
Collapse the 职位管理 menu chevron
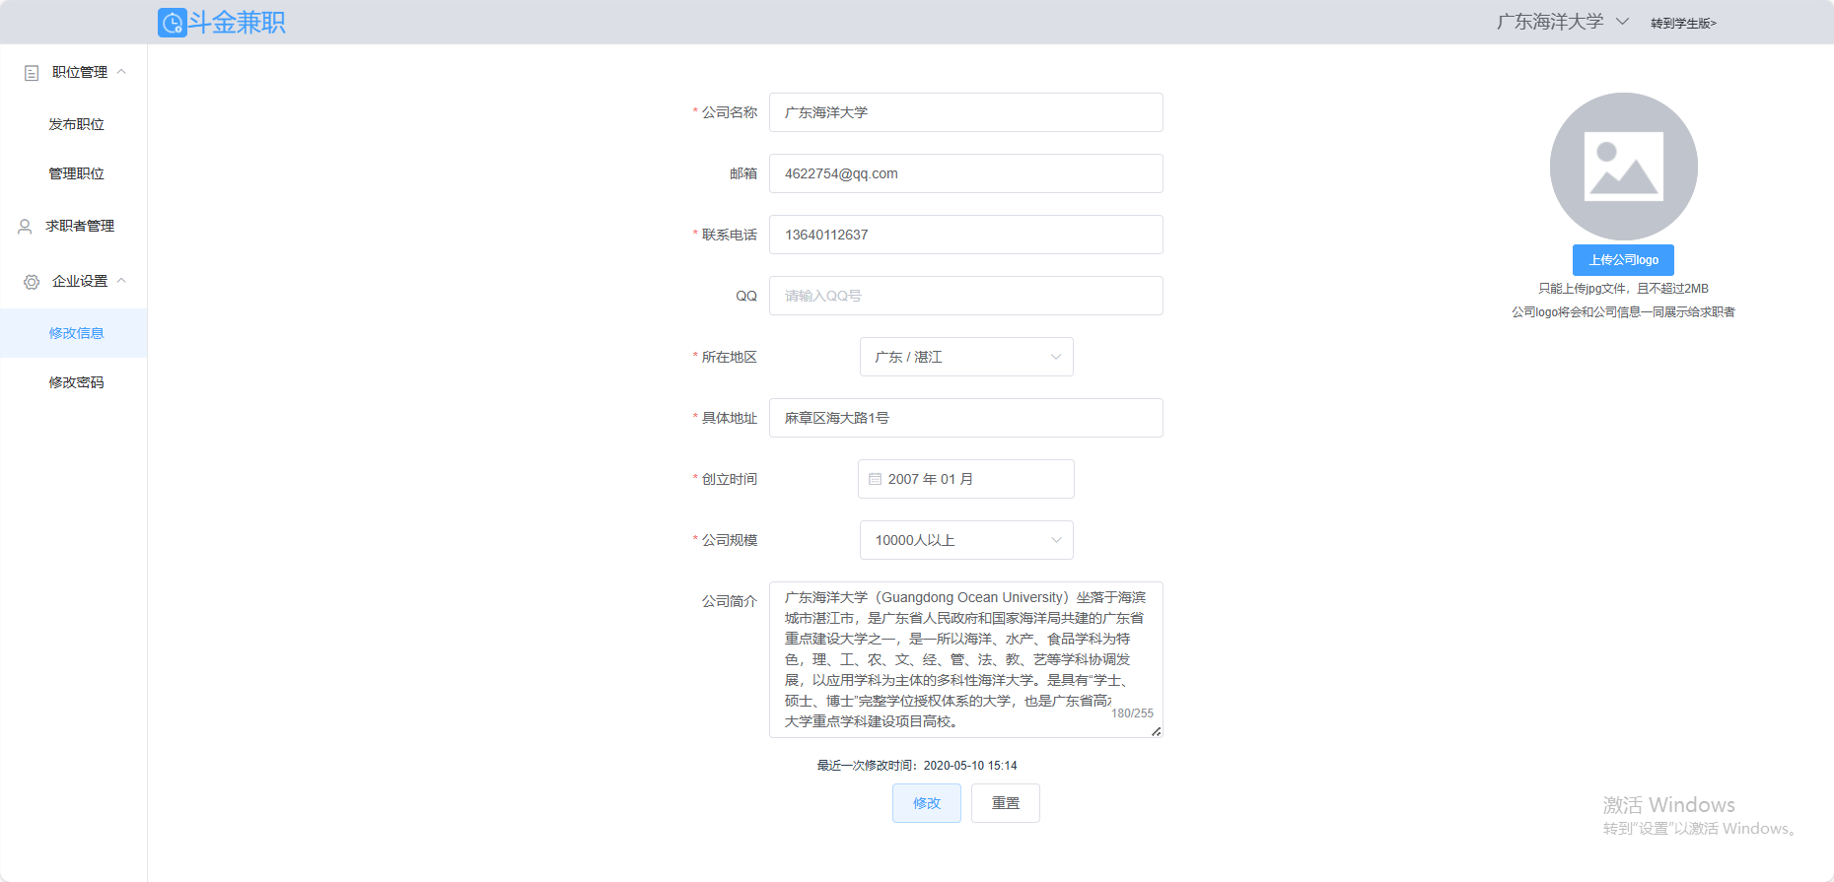(x=122, y=72)
